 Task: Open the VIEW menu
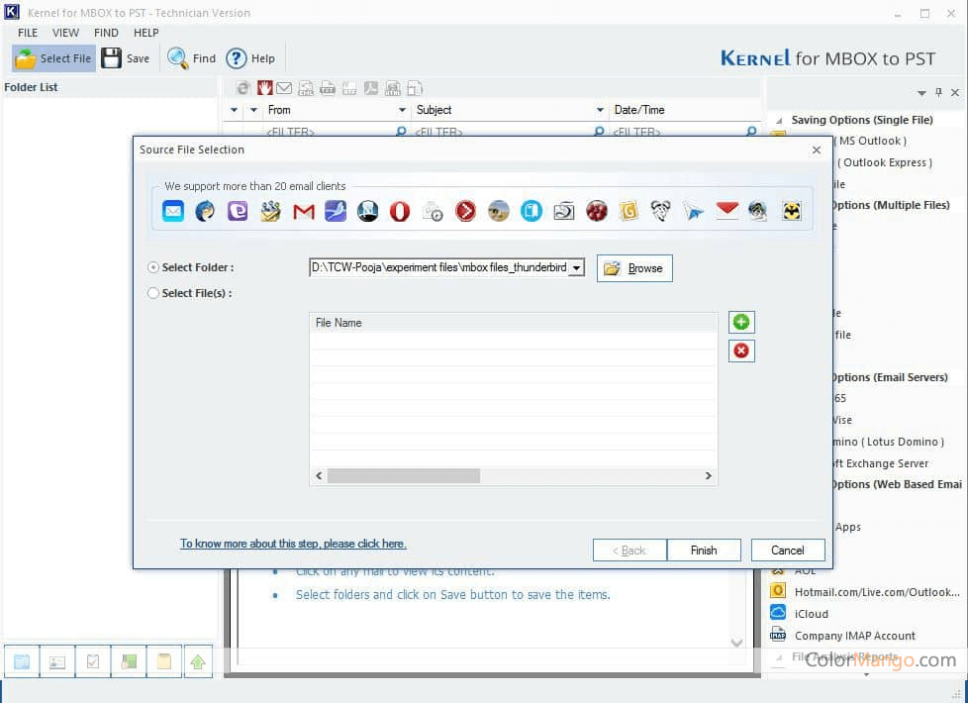click(x=65, y=33)
